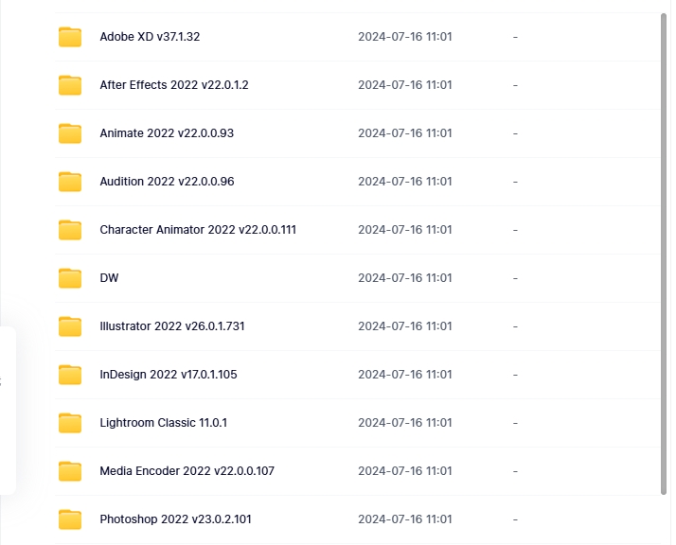Open Illustrator 2022 v26.0.1.731 folder name
This screenshot has height=545, width=676.
(171, 326)
